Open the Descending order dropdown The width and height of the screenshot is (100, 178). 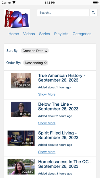coord(36,63)
